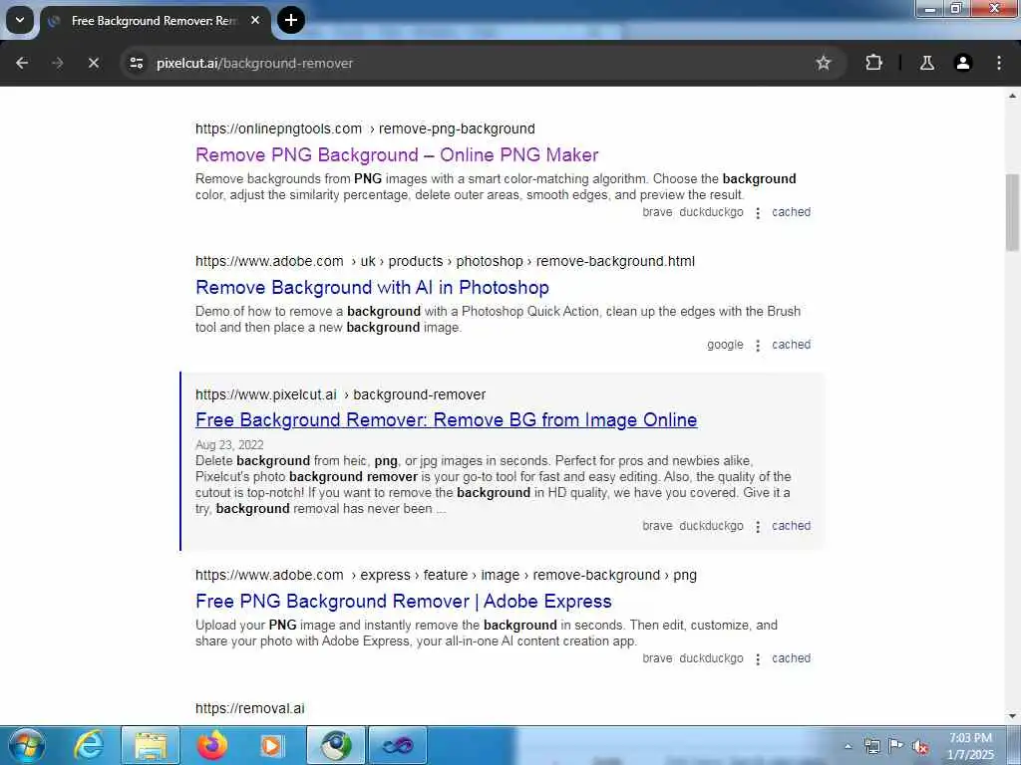Select the Free Background Remover tab

click(x=155, y=21)
